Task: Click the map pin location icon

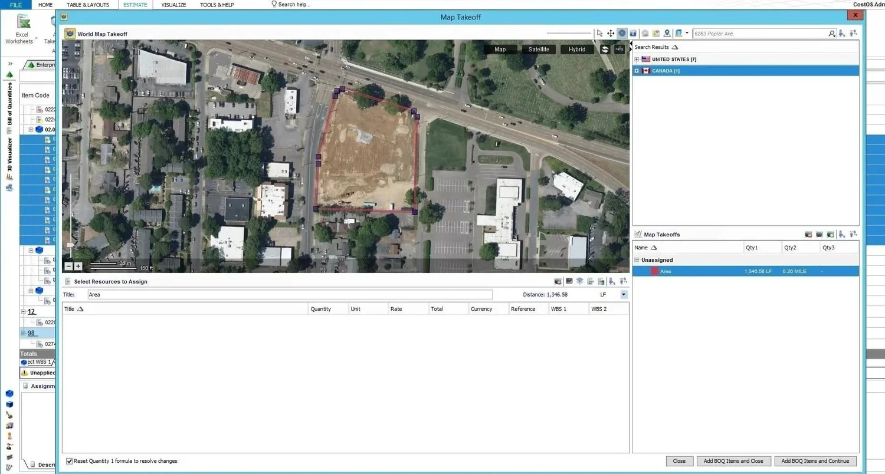Action: tap(667, 34)
